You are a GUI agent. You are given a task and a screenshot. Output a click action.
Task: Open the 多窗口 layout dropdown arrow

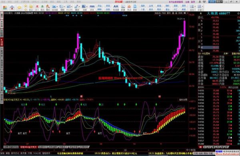[203, 6]
